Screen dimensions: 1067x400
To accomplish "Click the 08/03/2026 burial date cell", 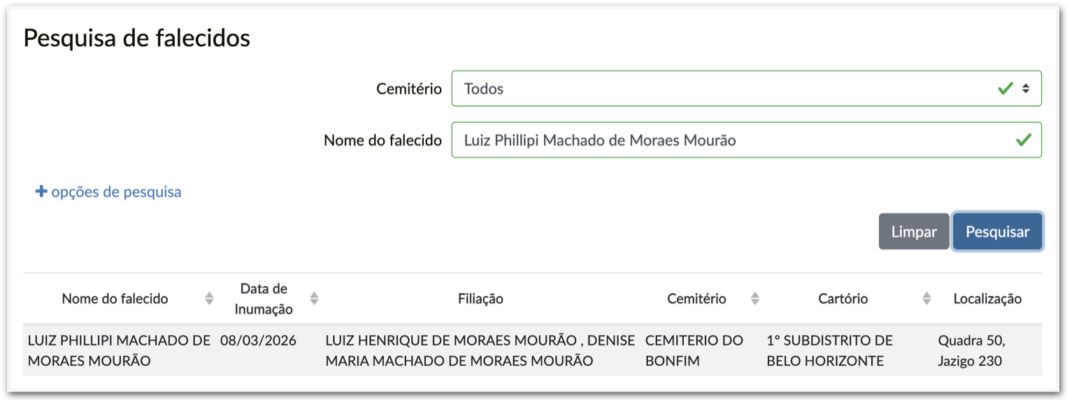I will [258, 341].
